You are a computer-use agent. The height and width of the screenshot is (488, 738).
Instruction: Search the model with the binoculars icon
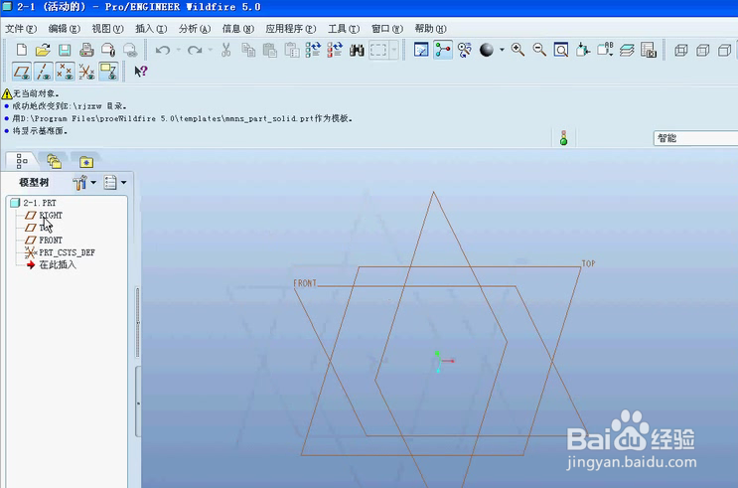[x=357, y=50]
